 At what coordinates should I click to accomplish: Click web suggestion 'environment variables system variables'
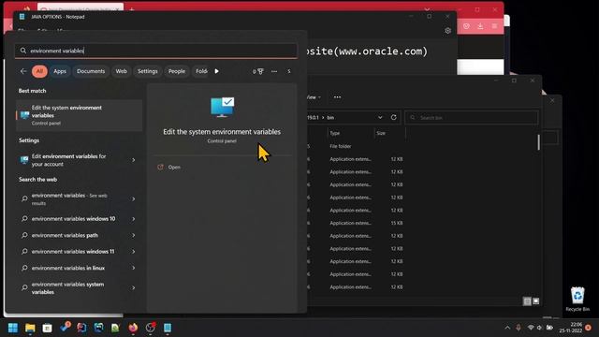68,288
